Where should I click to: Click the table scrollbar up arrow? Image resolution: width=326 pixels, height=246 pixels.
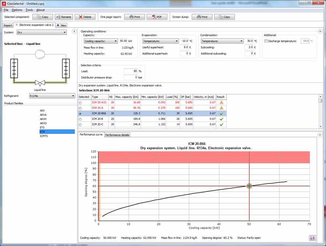click(x=320, y=96)
